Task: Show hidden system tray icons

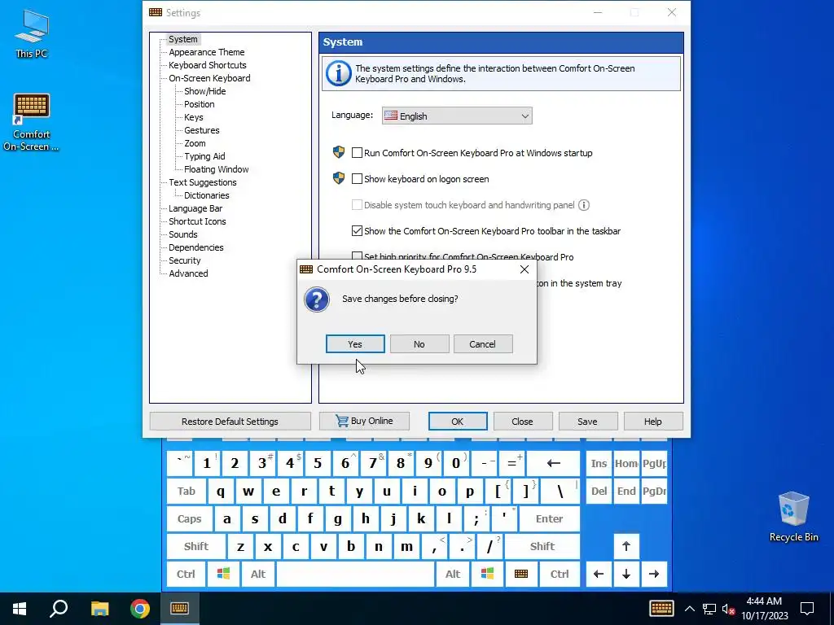Action: 689,609
